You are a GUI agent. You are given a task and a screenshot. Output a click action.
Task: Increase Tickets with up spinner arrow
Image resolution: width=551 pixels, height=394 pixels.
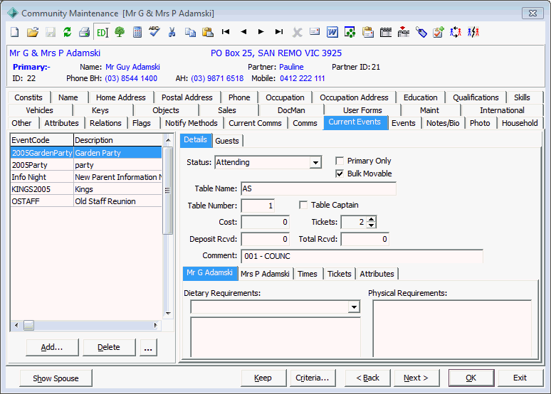coord(372,219)
